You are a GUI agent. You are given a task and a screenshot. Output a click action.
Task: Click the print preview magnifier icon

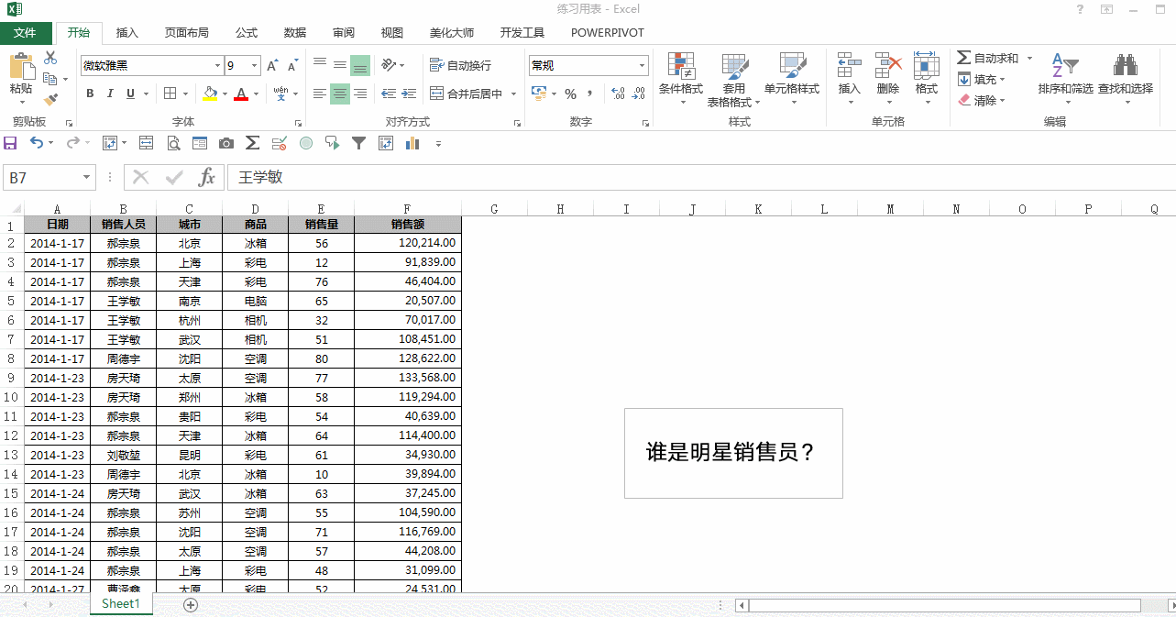click(173, 143)
